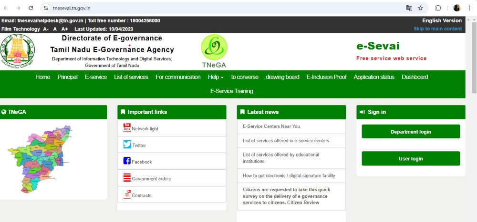Viewport: 477px width, 222px height.
Task: Open Application status menu item
Action: click(374, 77)
